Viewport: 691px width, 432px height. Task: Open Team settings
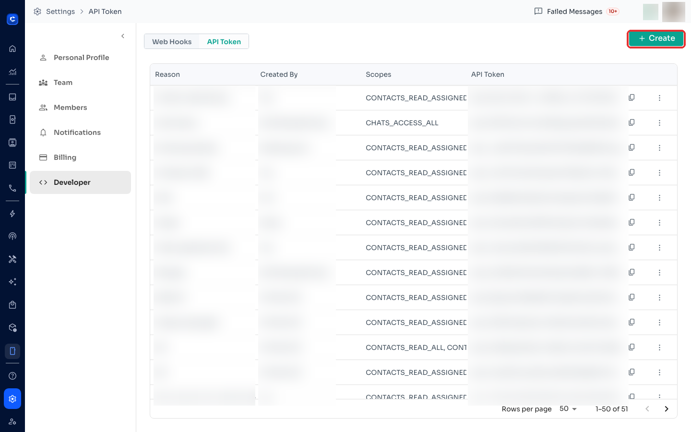click(80, 83)
